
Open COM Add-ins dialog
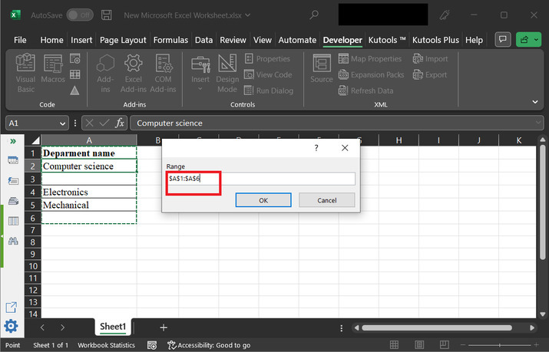click(x=163, y=74)
